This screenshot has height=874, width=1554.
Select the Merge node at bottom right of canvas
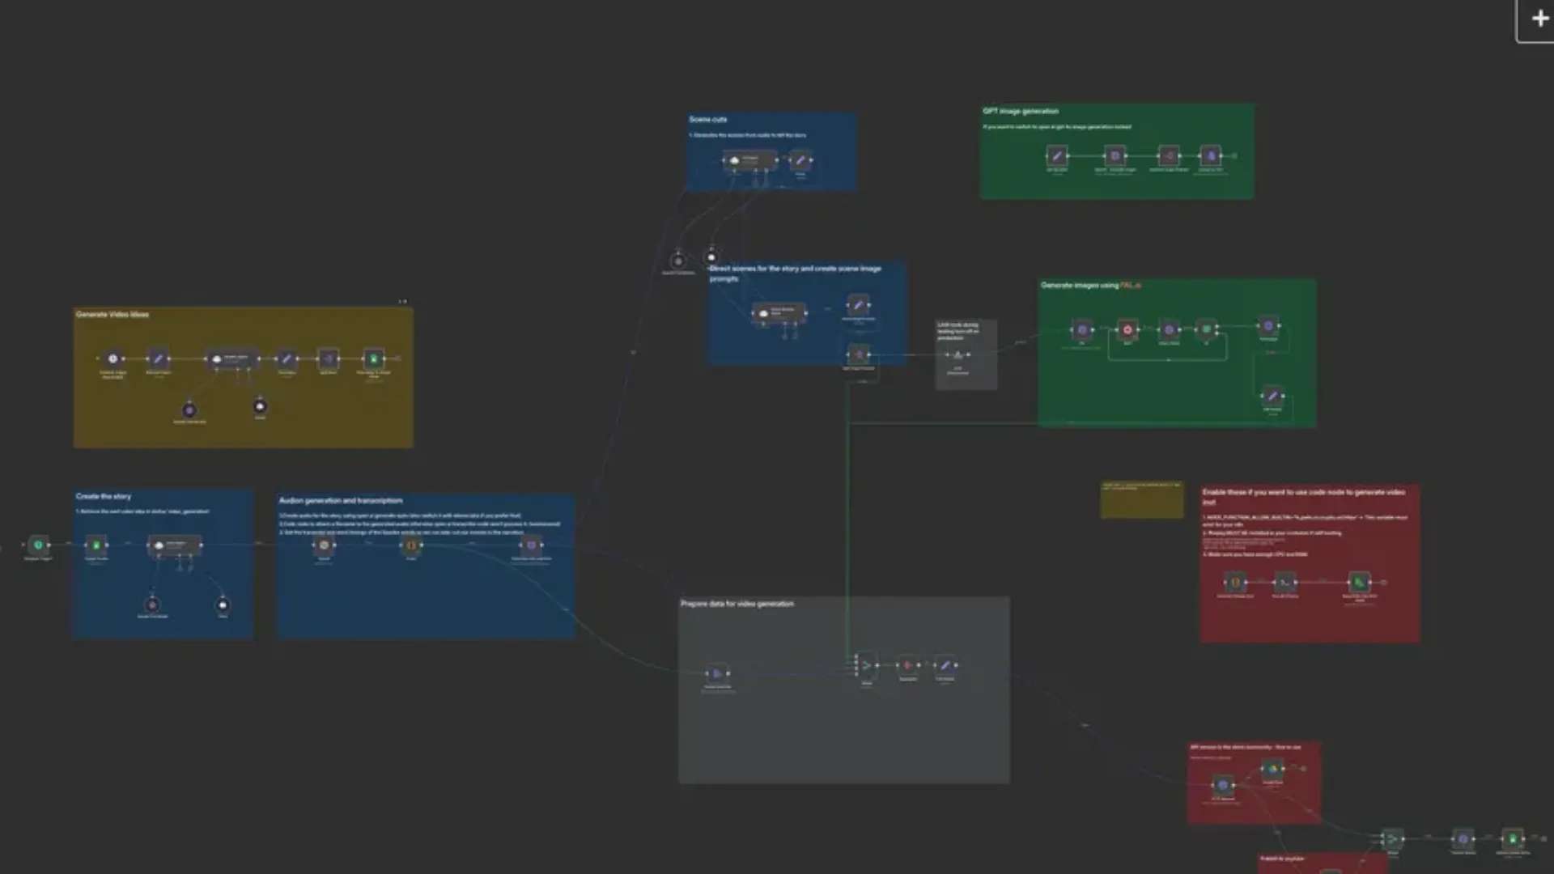click(x=1392, y=839)
